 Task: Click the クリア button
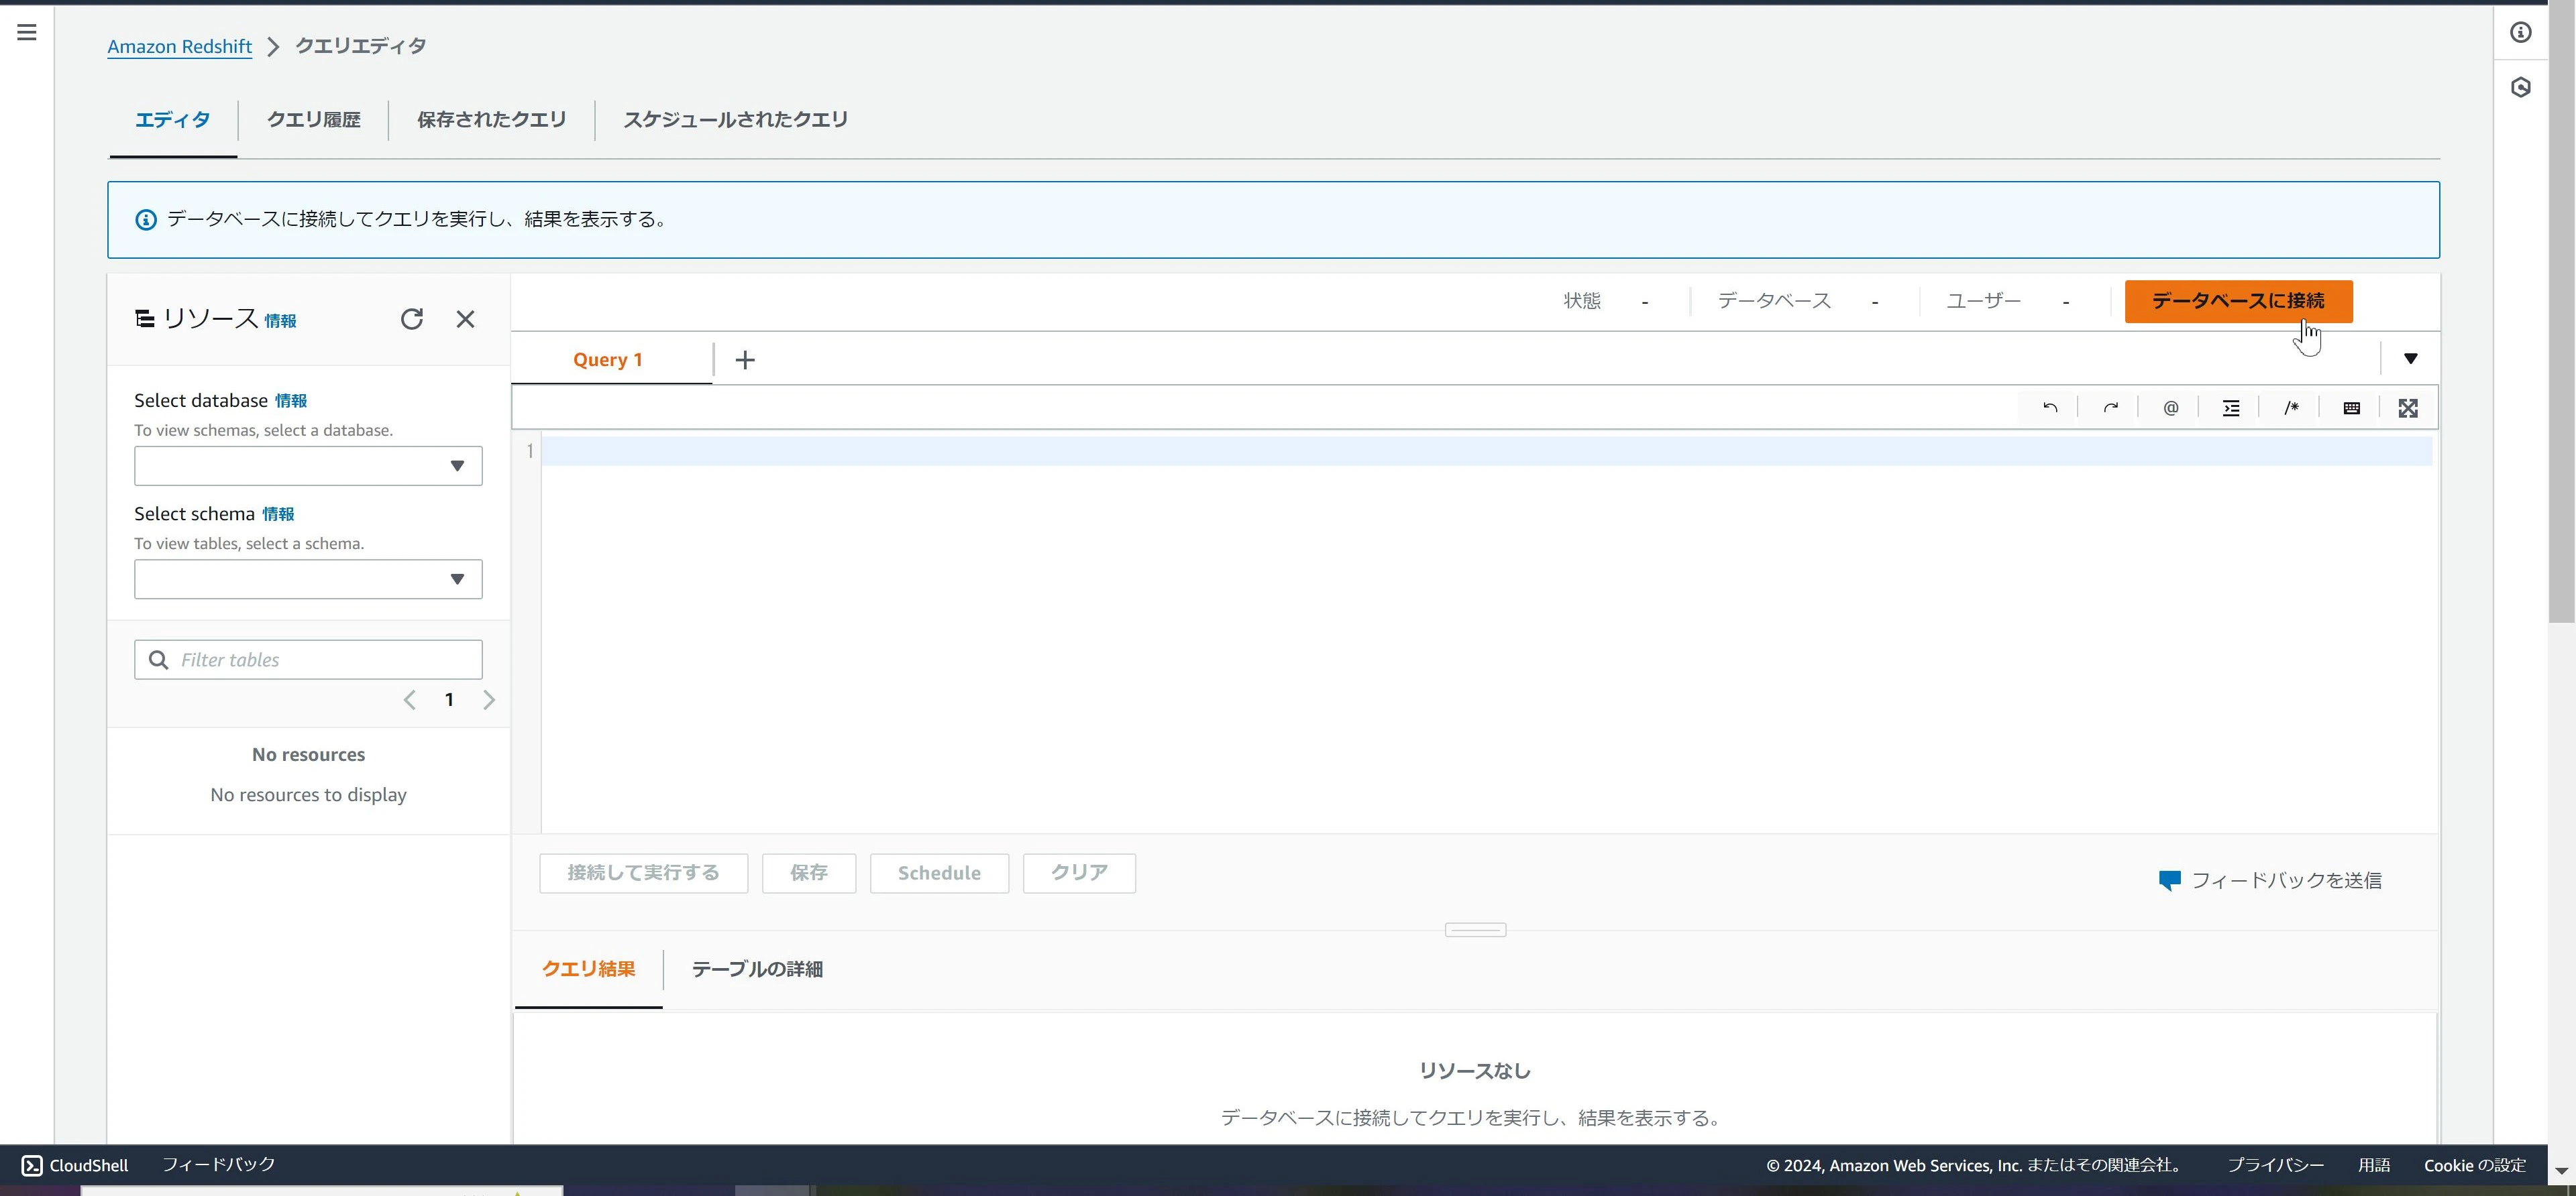[x=1079, y=874]
